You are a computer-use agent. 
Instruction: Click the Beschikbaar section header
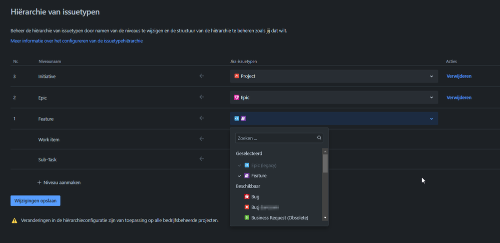(248, 185)
